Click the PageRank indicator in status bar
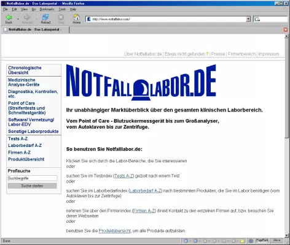The height and width of the screenshot is (245, 290). click(x=262, y=241)
